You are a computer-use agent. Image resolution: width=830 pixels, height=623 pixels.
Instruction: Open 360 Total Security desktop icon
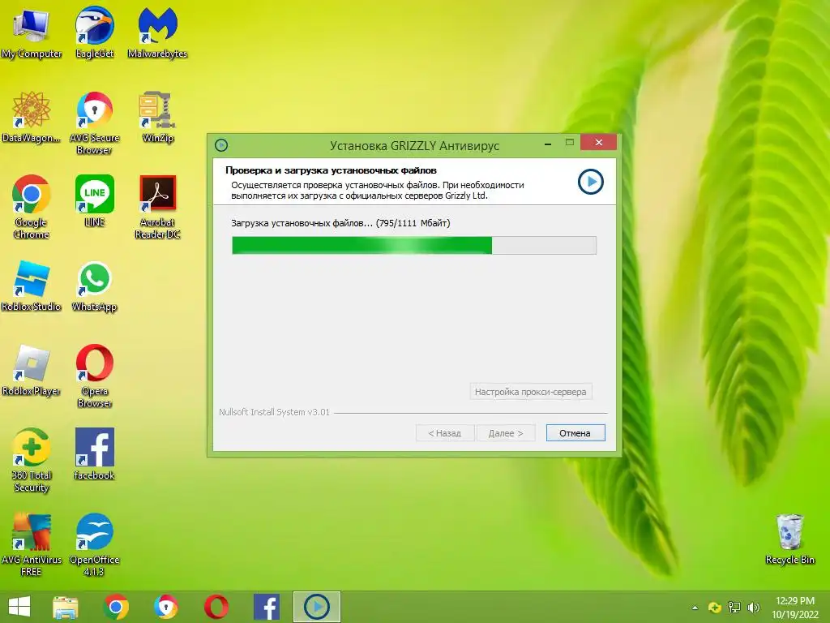click(x=32, y=460)
